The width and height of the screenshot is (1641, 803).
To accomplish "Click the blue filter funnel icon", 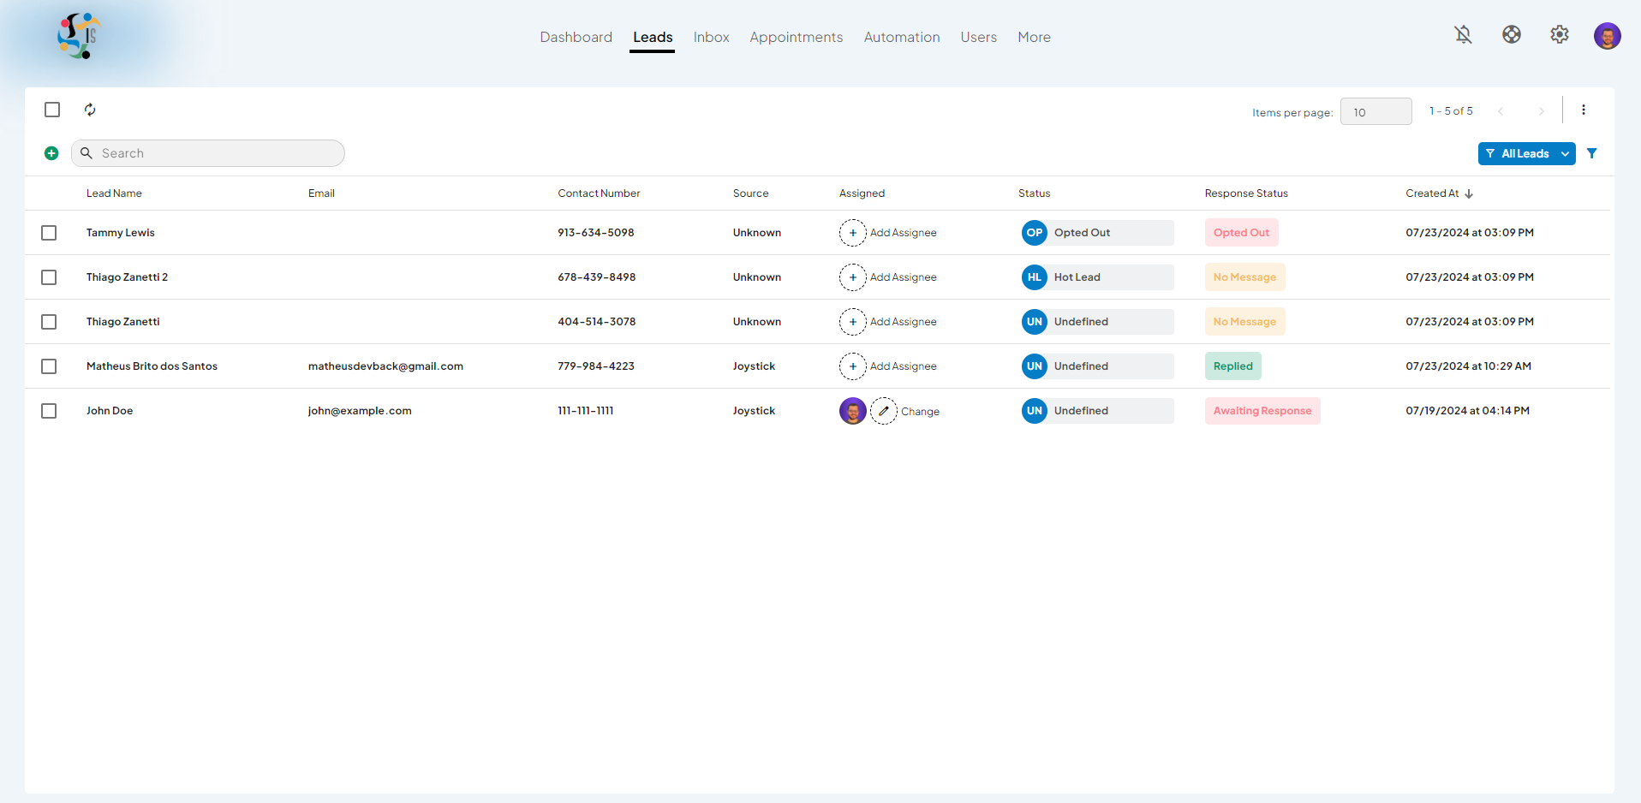I will [1591, 153].
